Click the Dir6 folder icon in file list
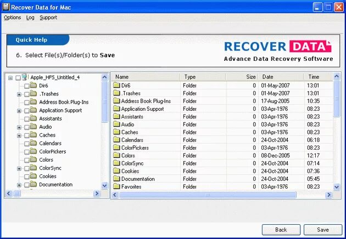Image resolution: width=346 pixels, height=239 pixels. (116, 86)
